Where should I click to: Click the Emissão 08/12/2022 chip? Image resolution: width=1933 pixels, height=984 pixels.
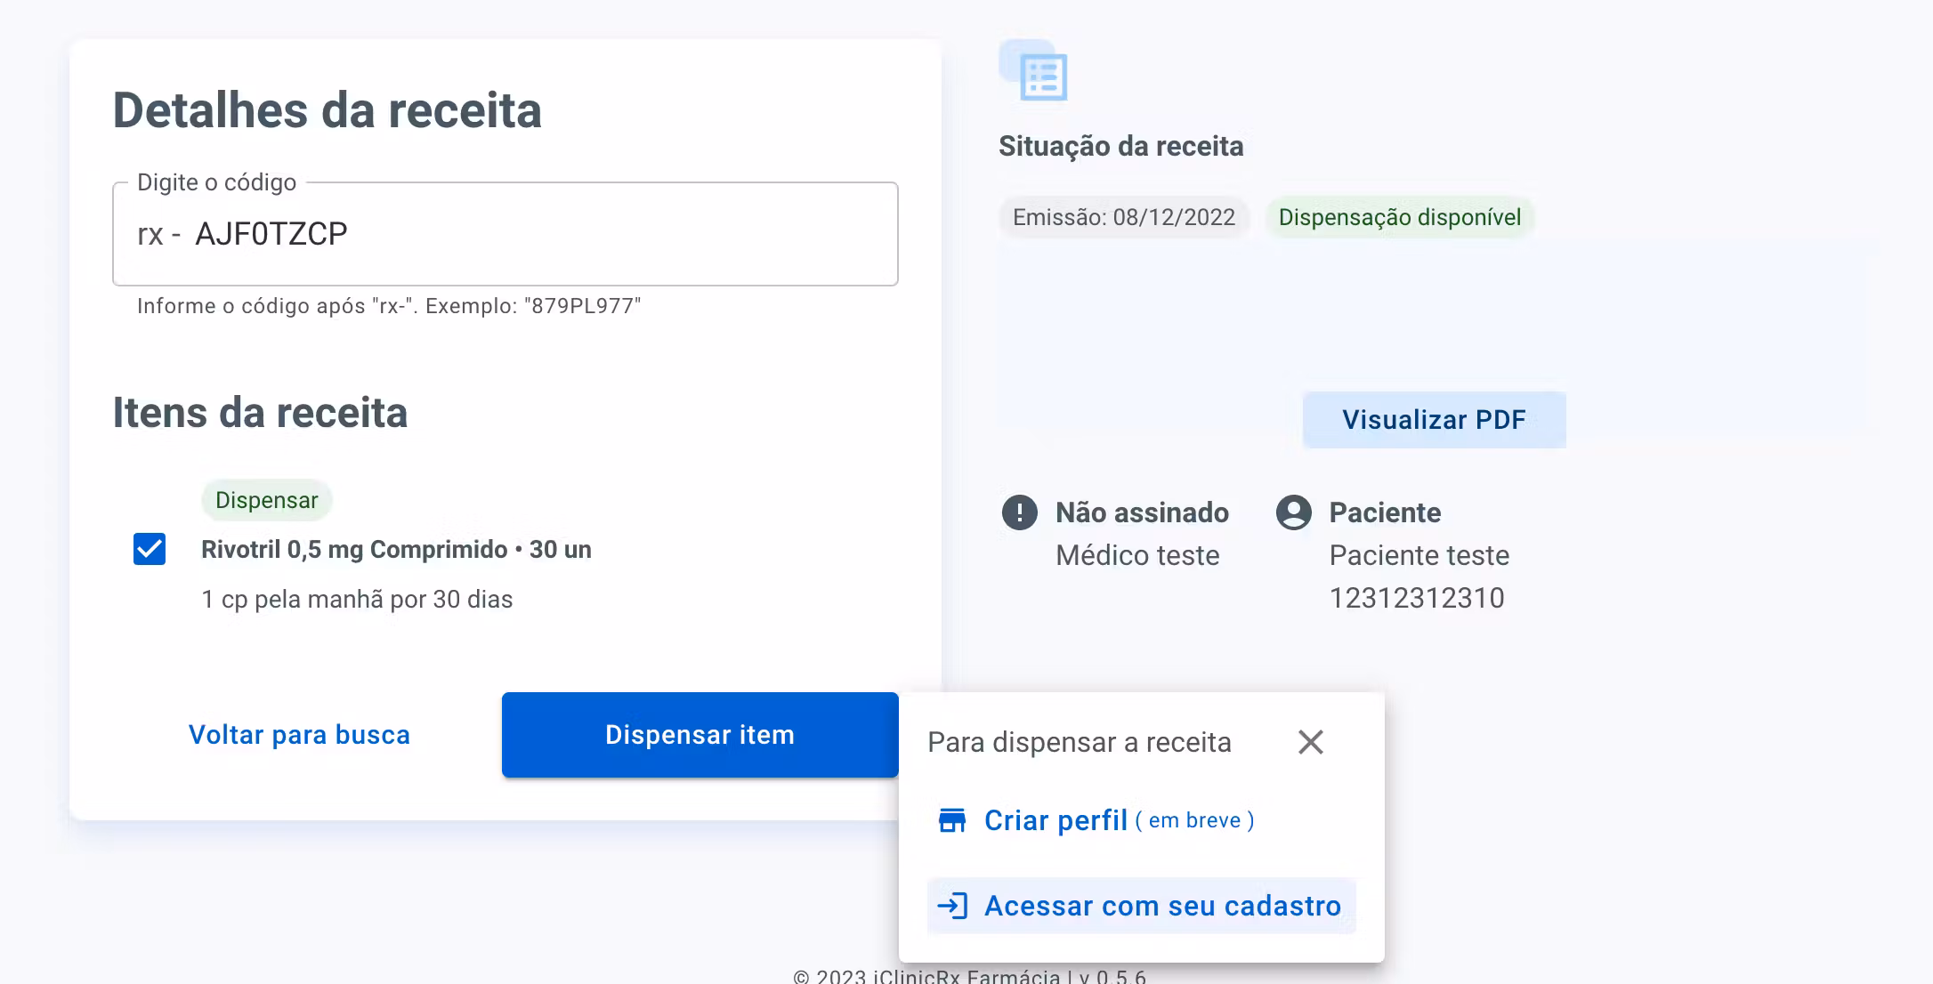click(1123, 217)
